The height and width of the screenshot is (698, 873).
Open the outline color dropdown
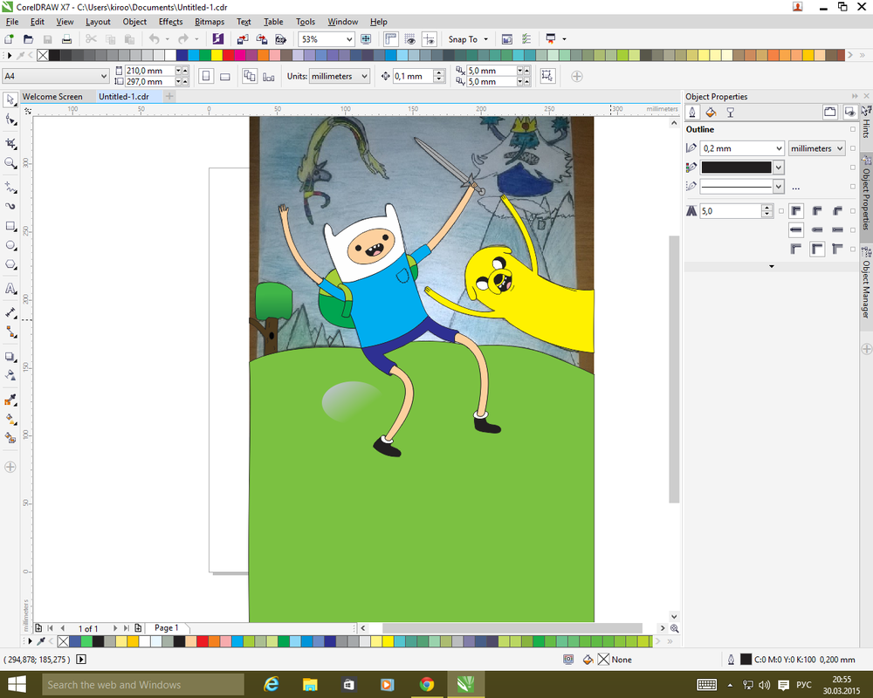click(x=779, y=167)
